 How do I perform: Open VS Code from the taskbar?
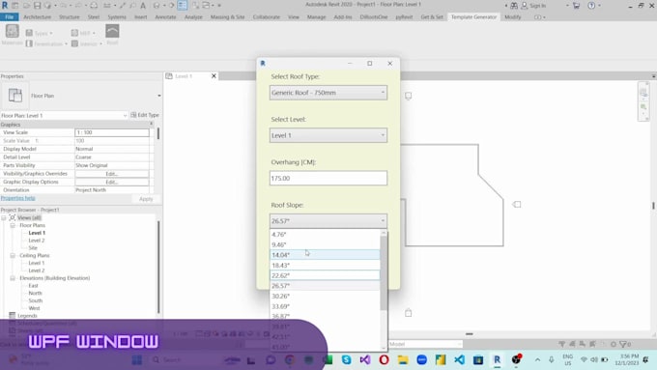459,359
